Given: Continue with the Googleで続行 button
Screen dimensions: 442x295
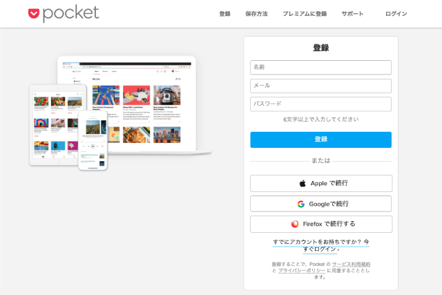Looking at the screenshot, I should tap(320, 204).
